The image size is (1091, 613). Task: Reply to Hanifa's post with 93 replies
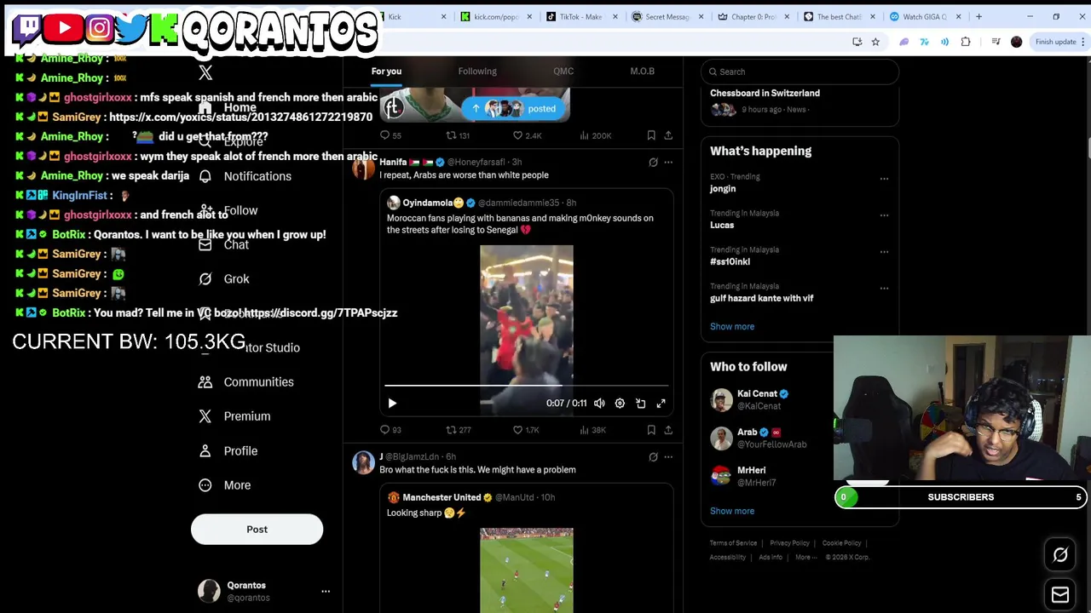pos(390,430)
